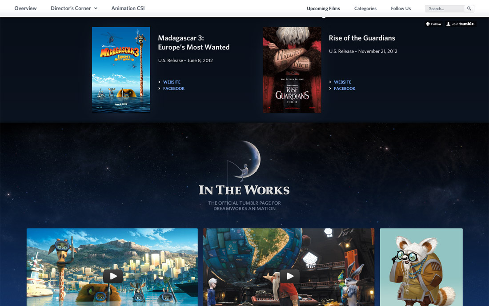489x306 pixels.
Task: Open the Madagascar 3 poster thumbnail
Action: point(121,69)
